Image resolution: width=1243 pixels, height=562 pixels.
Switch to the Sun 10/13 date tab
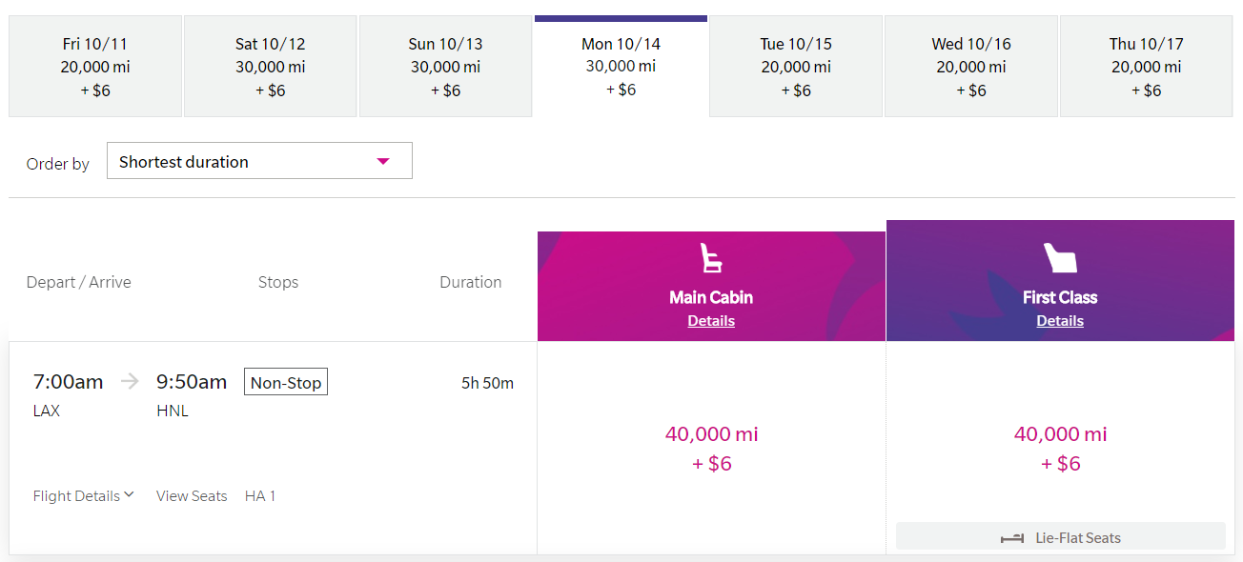(445, 67)
